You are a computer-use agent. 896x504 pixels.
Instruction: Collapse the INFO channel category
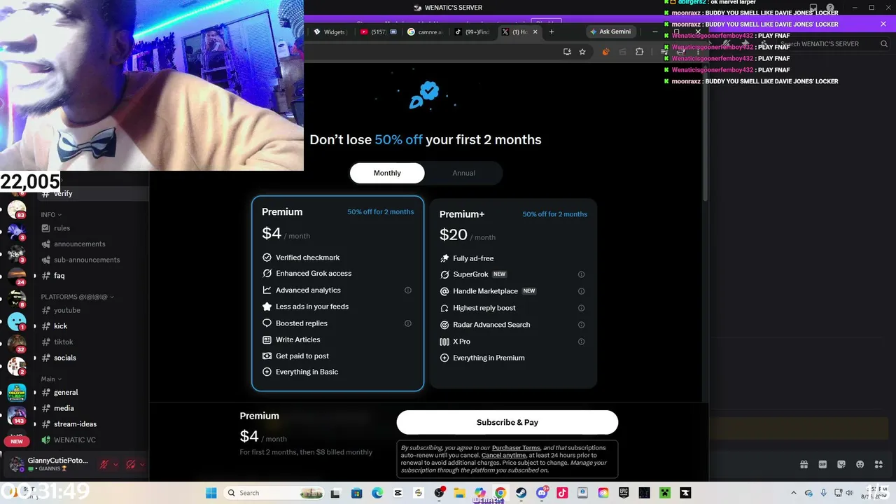coord(51,215)
